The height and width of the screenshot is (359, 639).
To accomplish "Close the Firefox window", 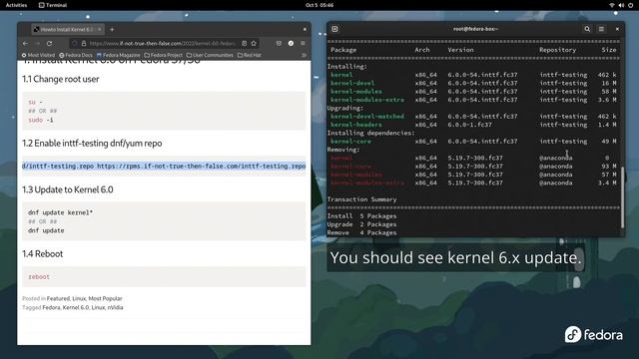I will coord(305,29).
